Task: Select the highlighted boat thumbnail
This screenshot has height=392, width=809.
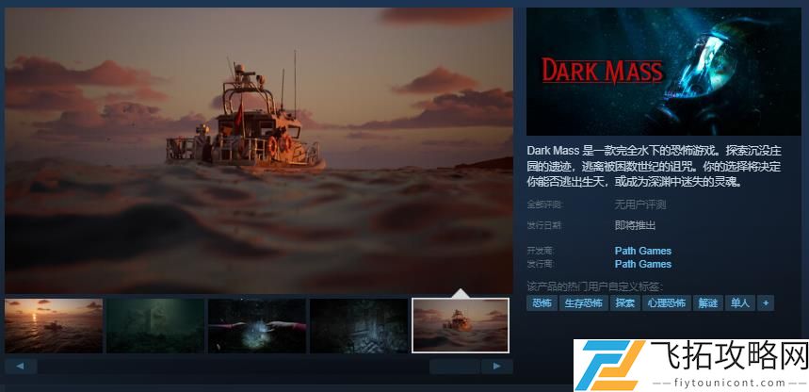Action: pyautogui.click(x=461, y=325)
